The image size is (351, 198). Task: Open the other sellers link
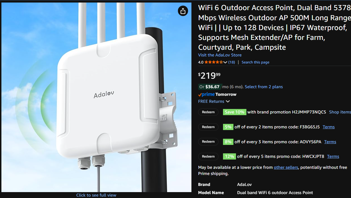pos(286,167)
